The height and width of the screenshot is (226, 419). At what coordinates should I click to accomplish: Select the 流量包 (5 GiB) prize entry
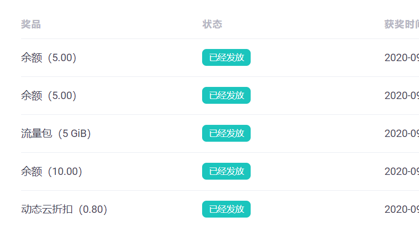[x=56, y=133]
